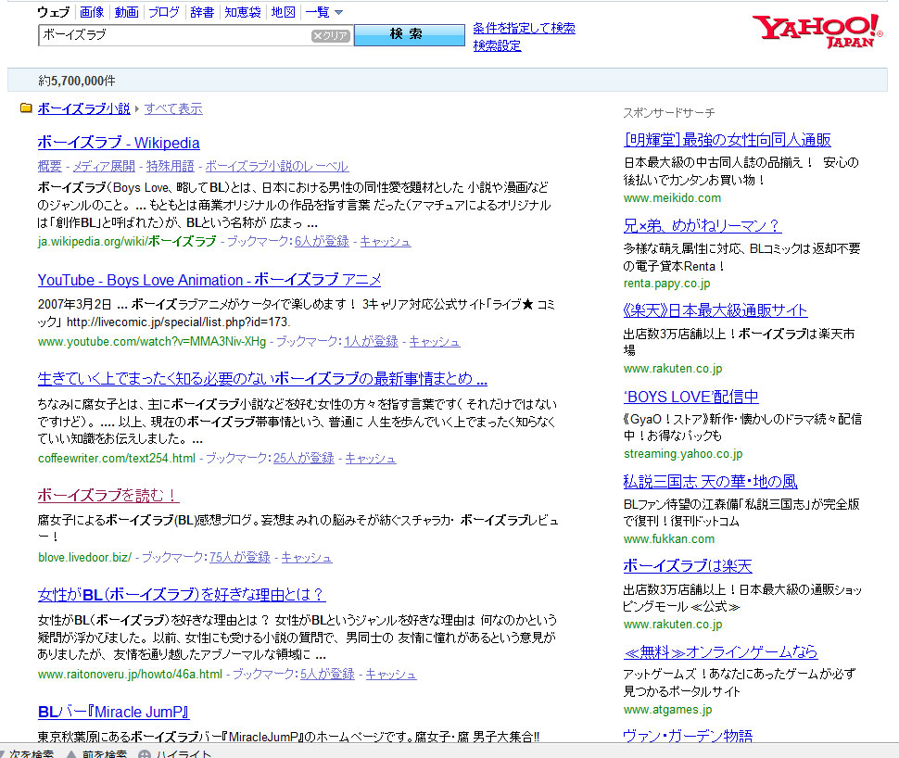This screenshot has height=758, width=899.
Task: Open ≪無料≫オンラインゲームなら ad
Action: click(720, 652)
